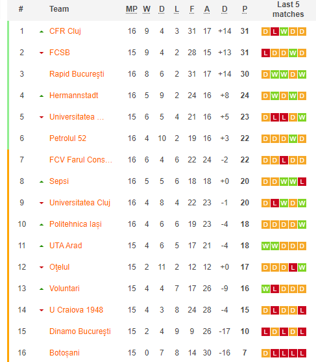Click the last green W badge for Rapid București
The image size is (316, 362).
(302, 75)
